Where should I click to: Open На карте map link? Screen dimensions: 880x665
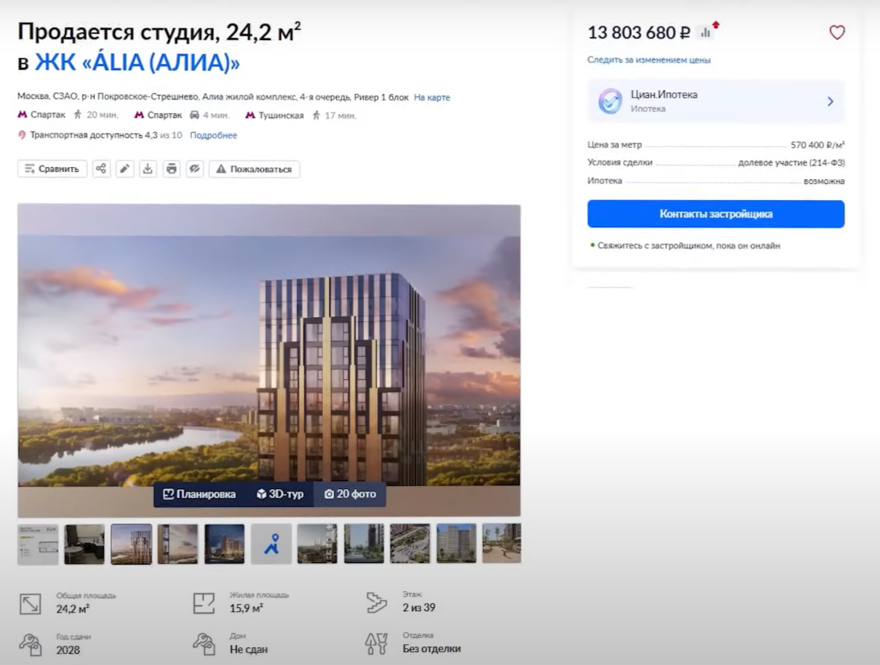click(432, 97)
